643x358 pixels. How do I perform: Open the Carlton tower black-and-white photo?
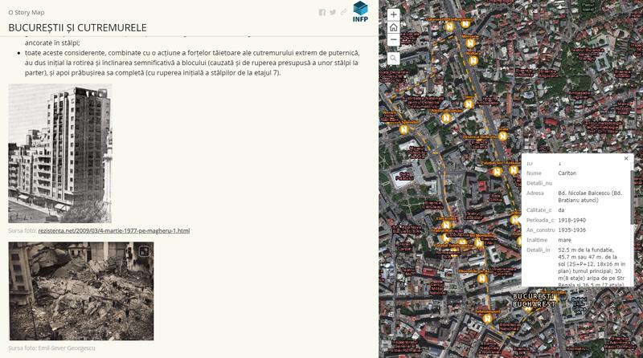[x=59, y=153]
